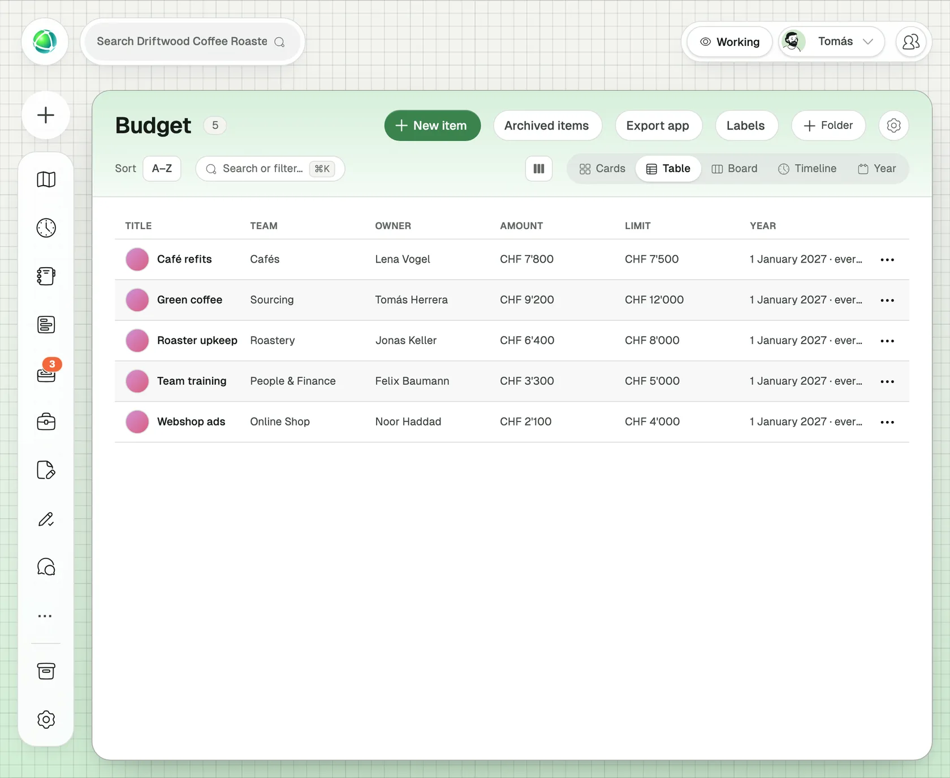
Task: Open the more options menu for Team training
Action: point(887,381)
